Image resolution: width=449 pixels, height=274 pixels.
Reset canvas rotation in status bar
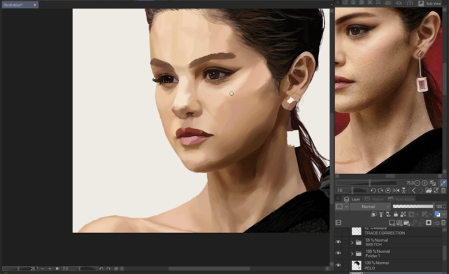click(x=116, y=269)
